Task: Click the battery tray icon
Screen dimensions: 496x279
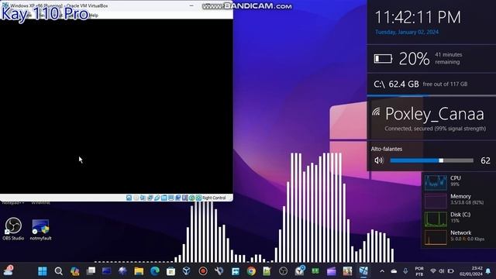Action: (450, 271)
